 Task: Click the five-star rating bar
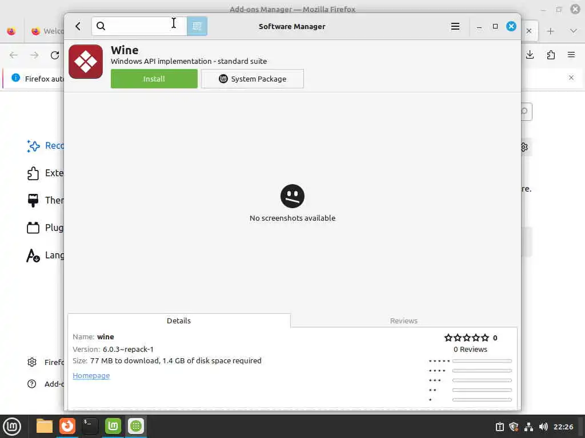[x=482, y=361]
